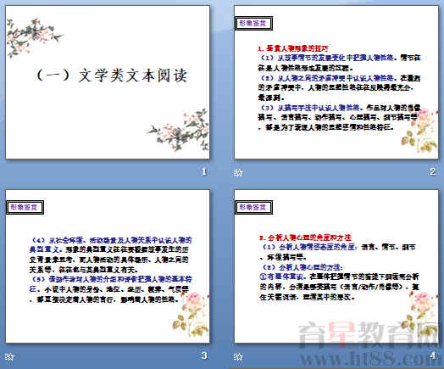Click the 形象鉴赏 label box on slide 2
This screenshot has height=369, width=444.
pos(253,23)
